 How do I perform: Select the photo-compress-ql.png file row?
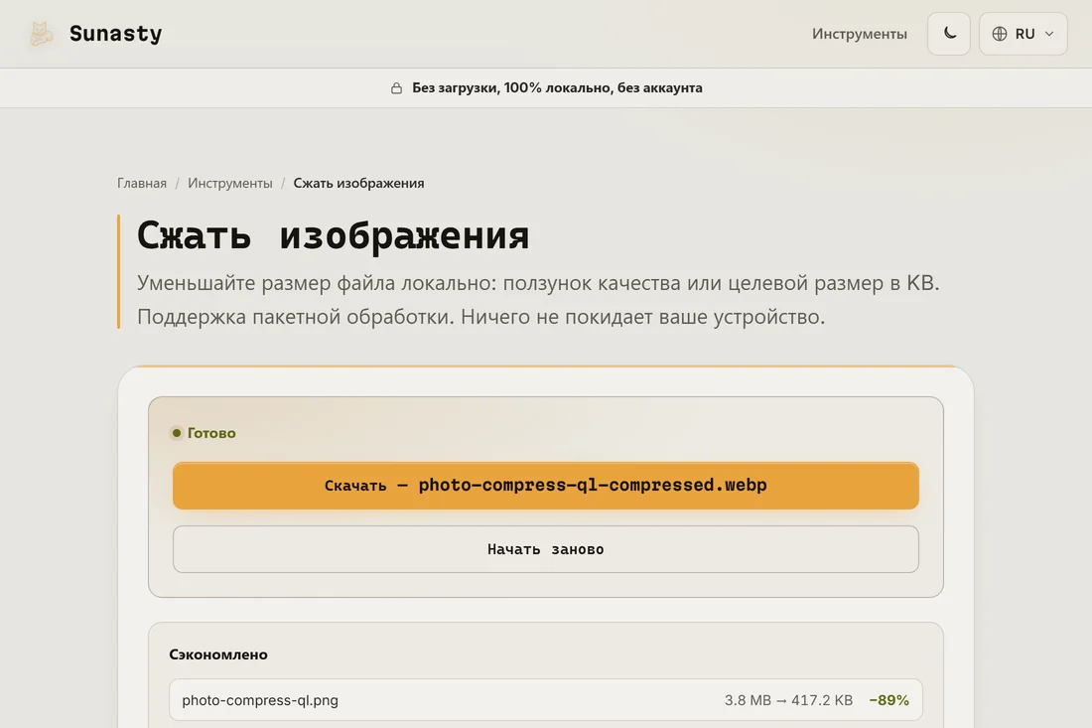pos(546,700)
